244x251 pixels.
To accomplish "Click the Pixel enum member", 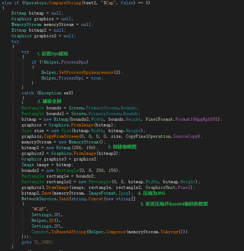I will 184,187.
